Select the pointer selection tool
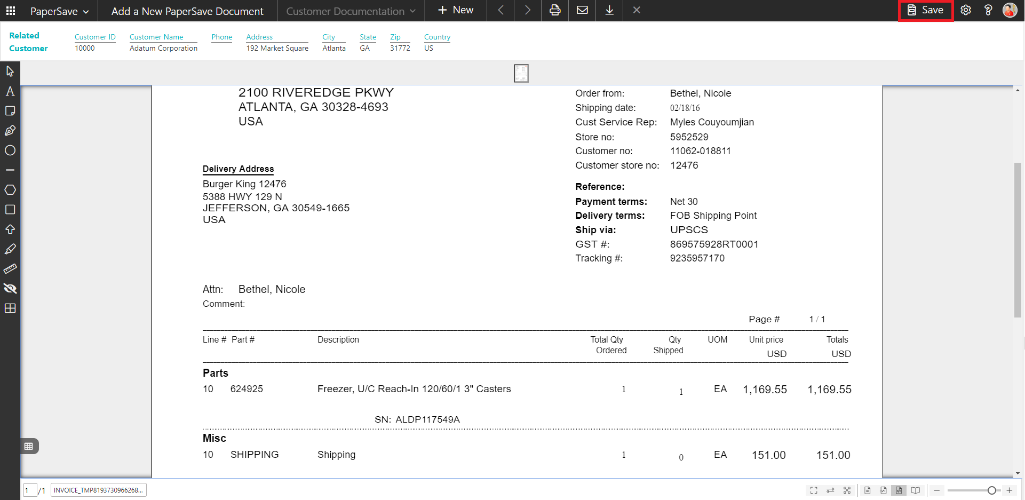1025x500 pixels. (10, 72)
